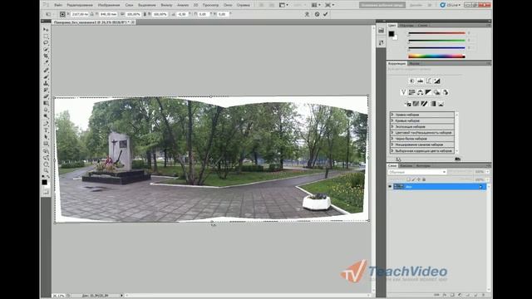Add a Vibrance adjustment layer

tap(403, 92)
